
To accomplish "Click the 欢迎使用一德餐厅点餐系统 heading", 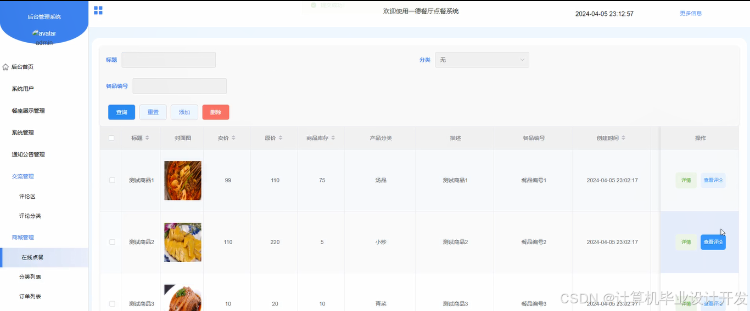I will pyautogui.click(x=421, y=11).
